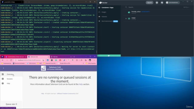This screenshot has height=109, width=194.
Task: Open Software Freedom Conservancy footer link
Action: (x=66, y=94)
